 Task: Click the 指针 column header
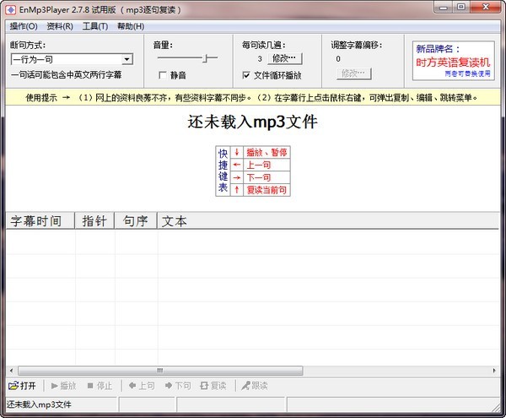pyautogui.click(x=94, y=221)
